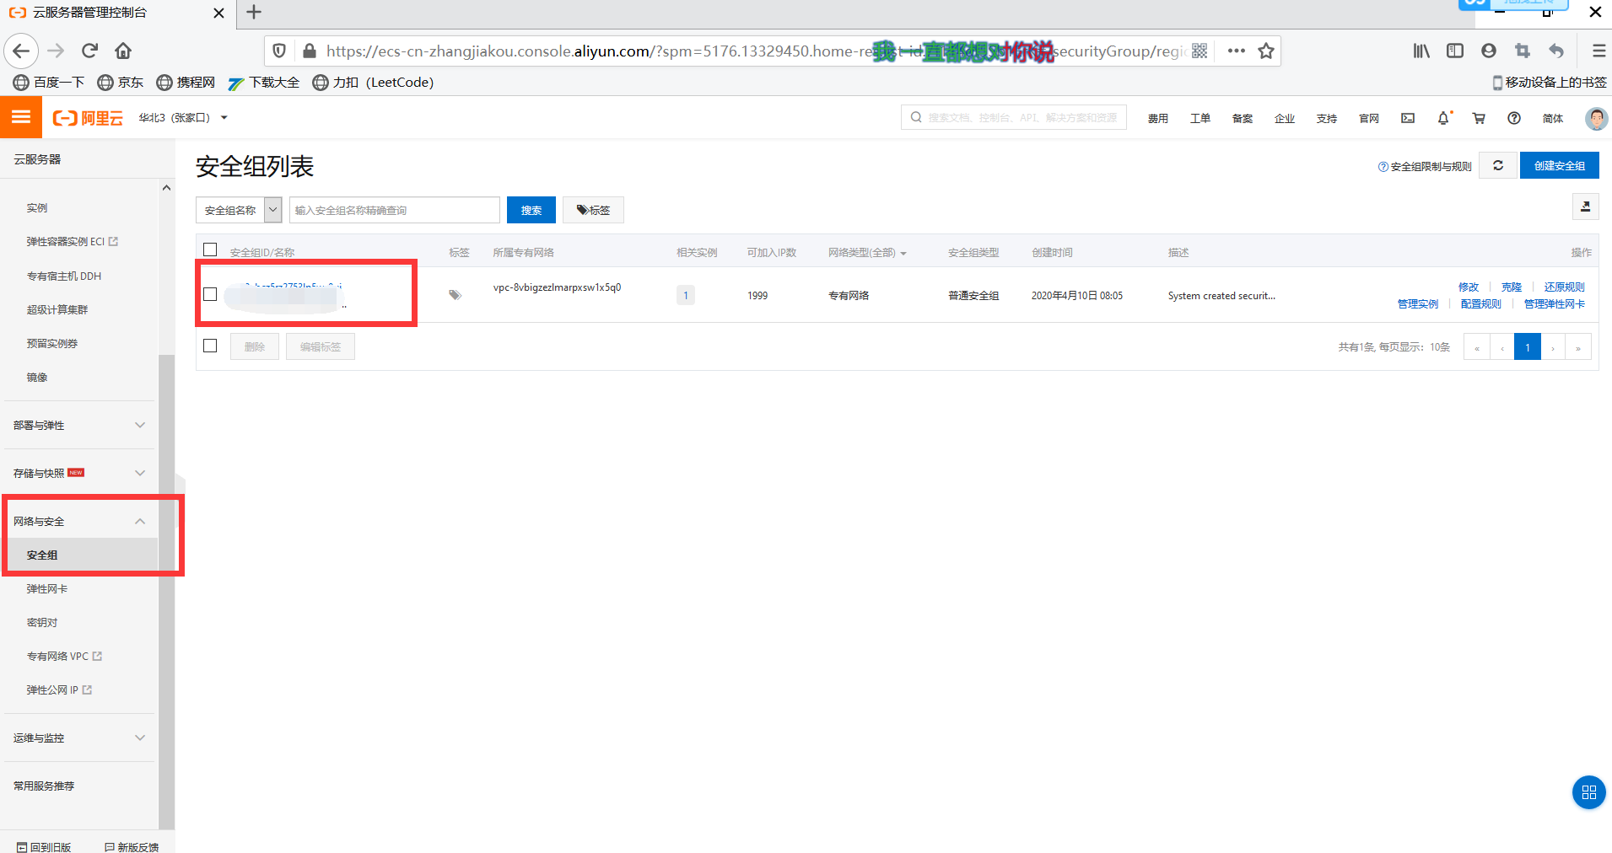Open the Firefox library icon
Viewport: 1612px width, 853px height.
pos(1421,51)
